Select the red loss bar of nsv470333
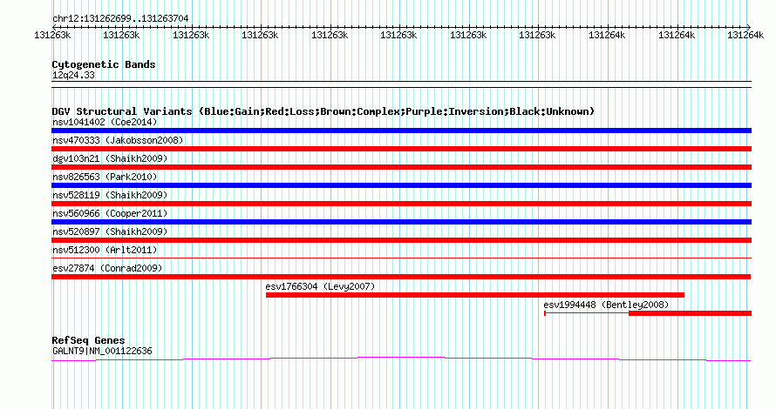 401,149
